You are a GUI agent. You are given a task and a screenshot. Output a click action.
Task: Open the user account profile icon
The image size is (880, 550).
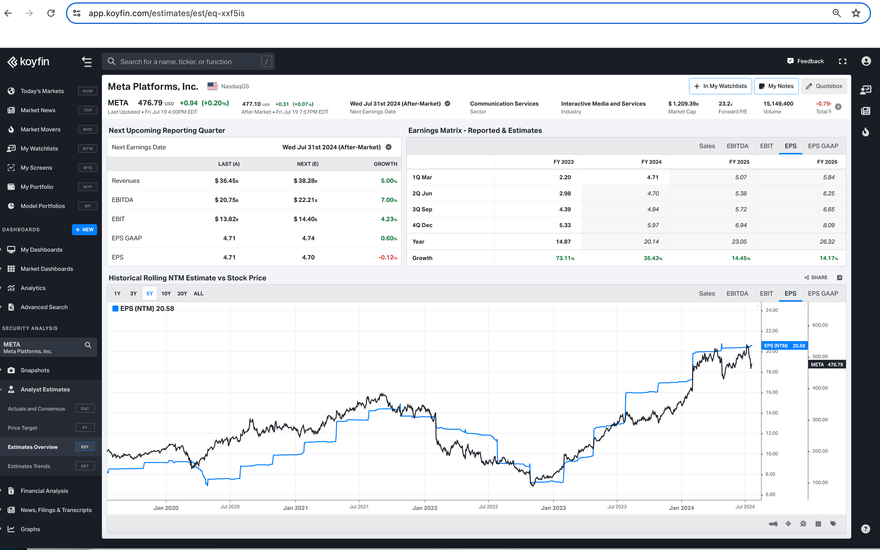point(866,61)
